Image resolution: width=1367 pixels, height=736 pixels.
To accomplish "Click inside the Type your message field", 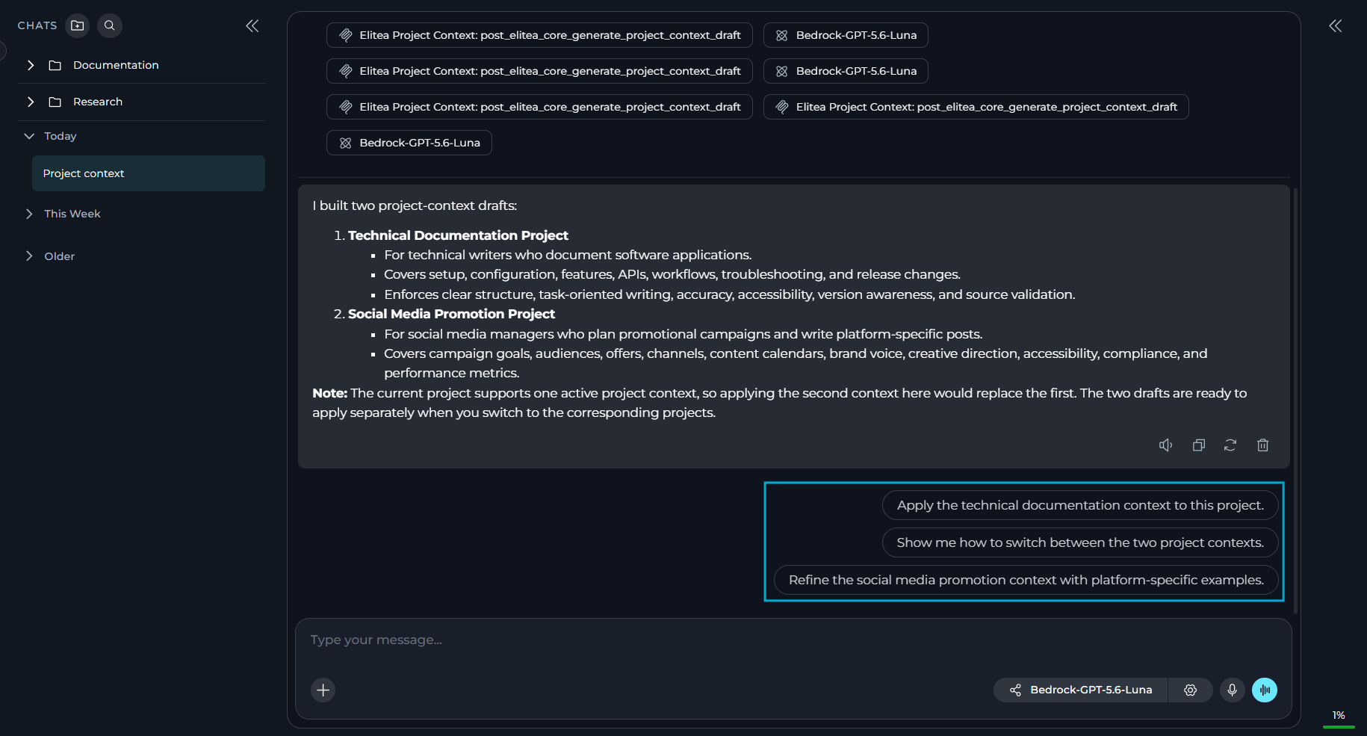I will coord(793,640).
